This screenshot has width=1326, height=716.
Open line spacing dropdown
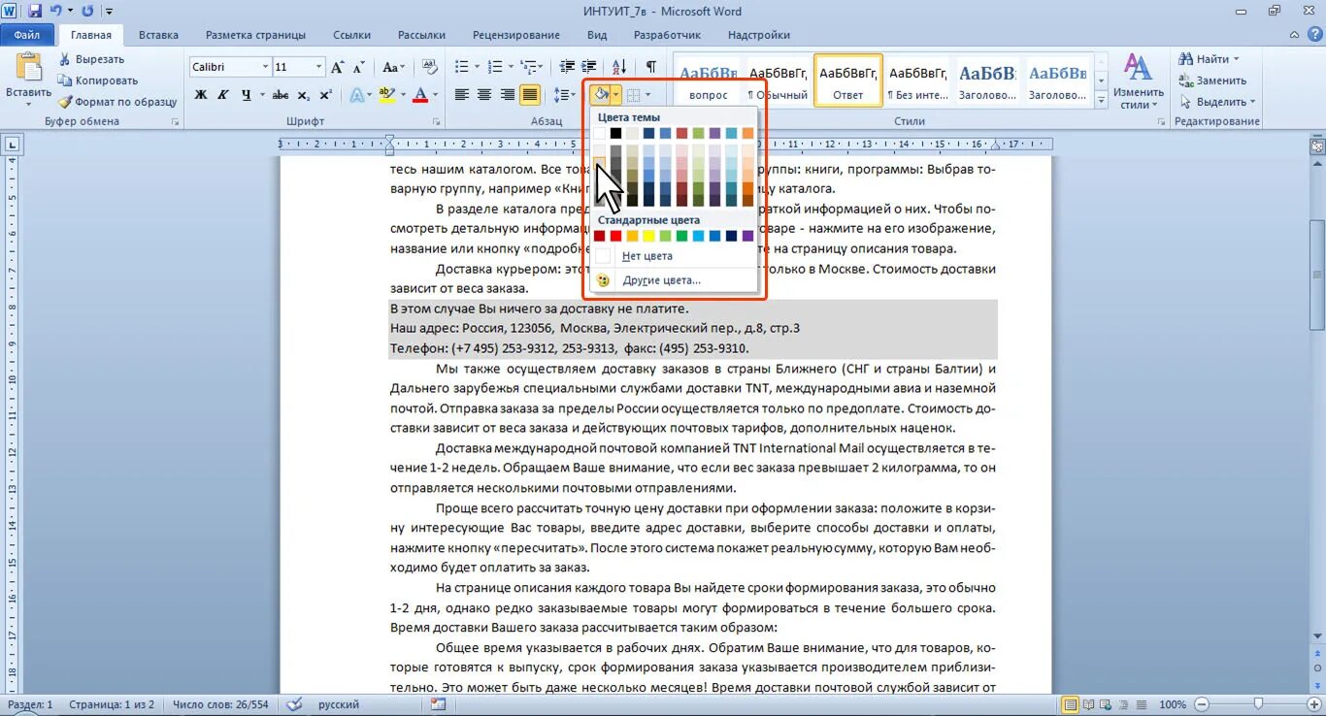click(x=565, y=95)
